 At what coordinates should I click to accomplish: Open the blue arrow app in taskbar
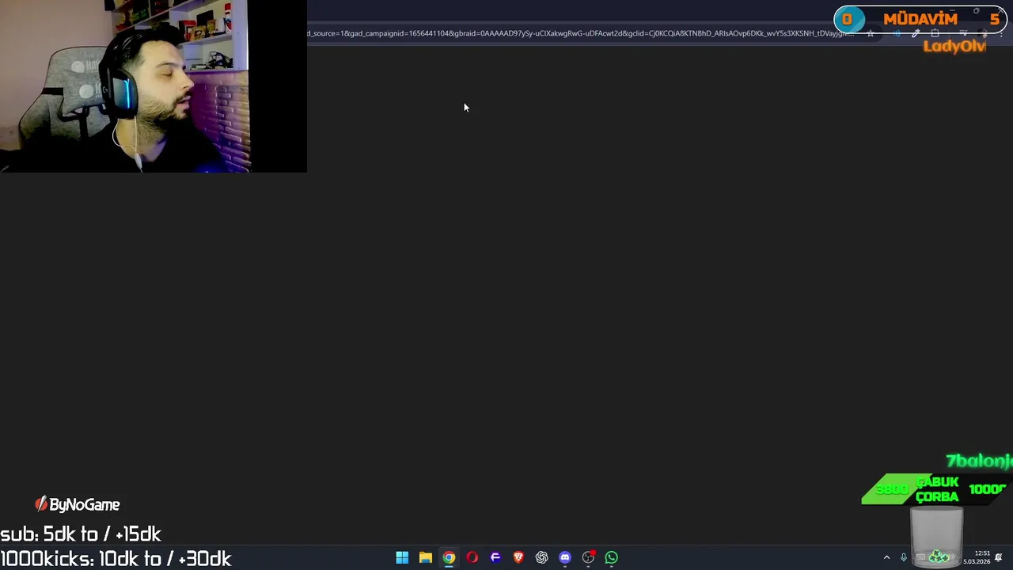[x=495, y=557]
